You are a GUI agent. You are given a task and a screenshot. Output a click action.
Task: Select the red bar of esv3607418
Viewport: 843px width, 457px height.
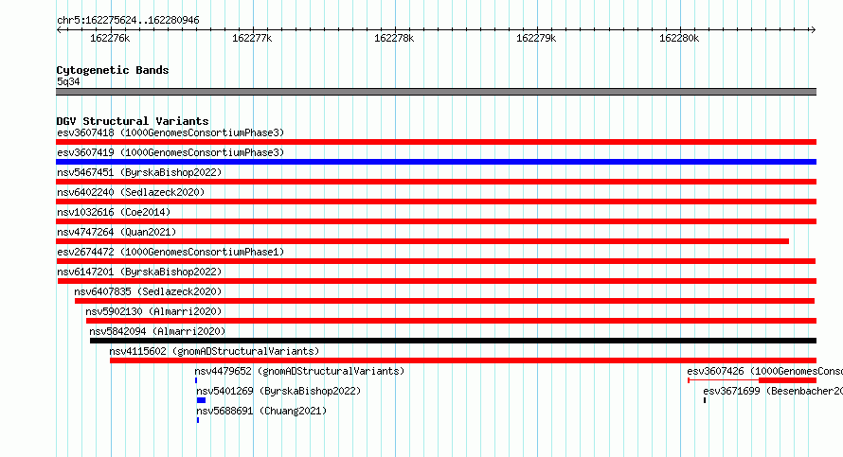[x=436, y=142]
